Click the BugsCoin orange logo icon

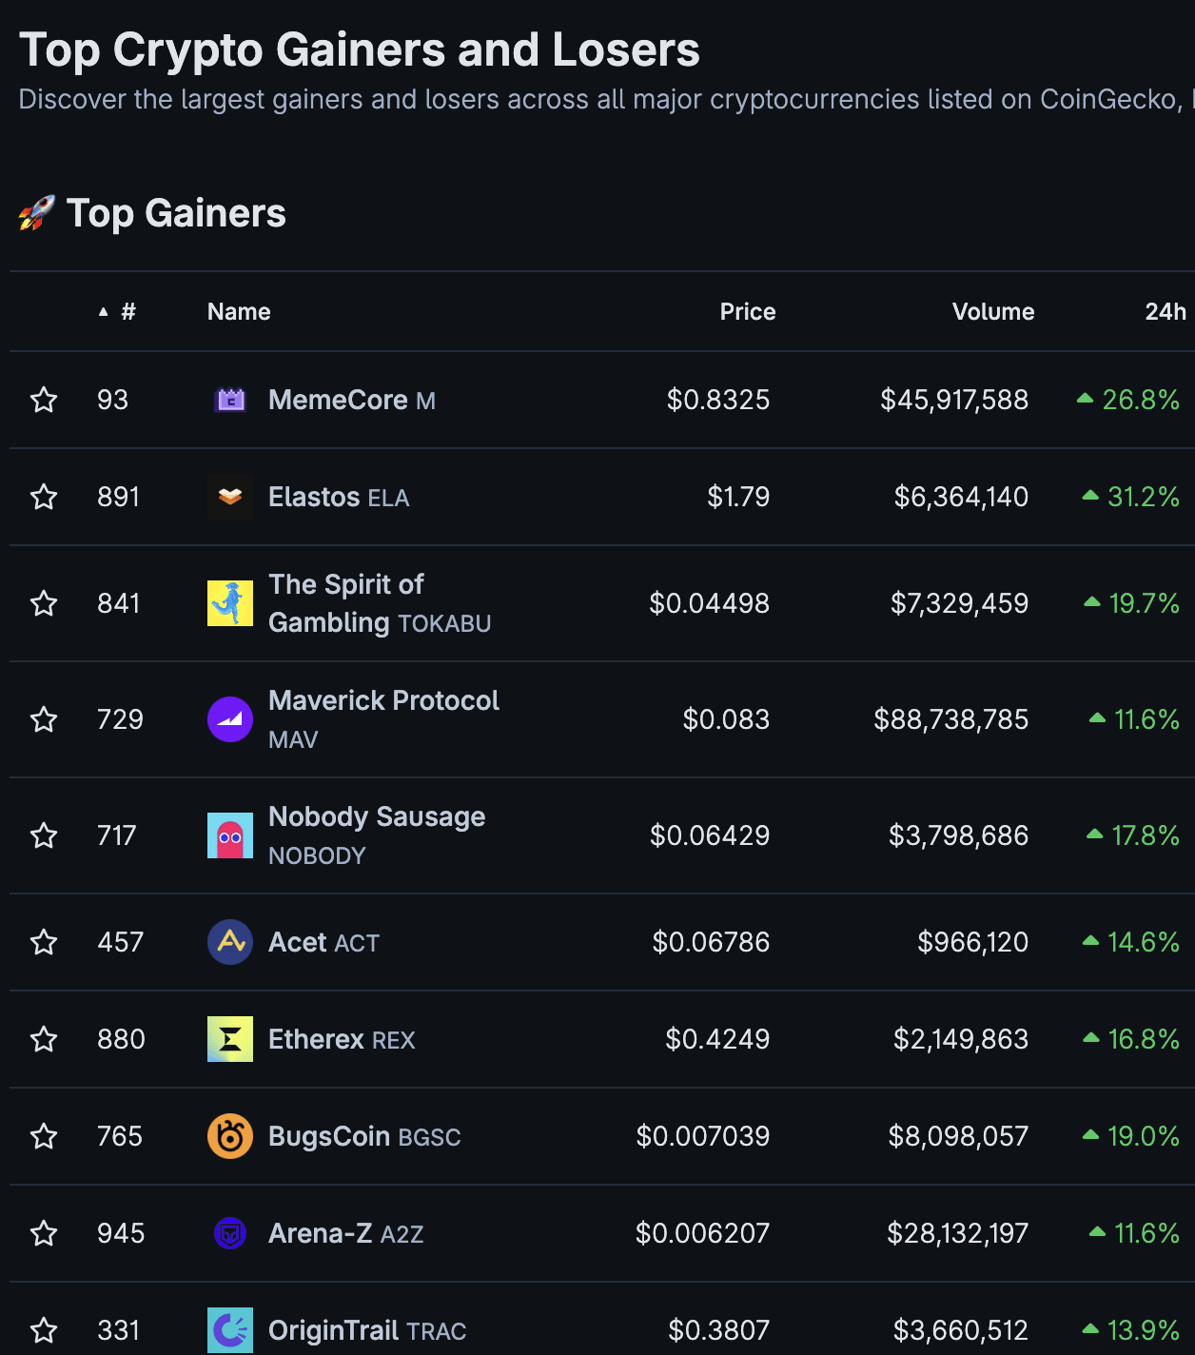pyautogui.click(x=230, y=1136)
